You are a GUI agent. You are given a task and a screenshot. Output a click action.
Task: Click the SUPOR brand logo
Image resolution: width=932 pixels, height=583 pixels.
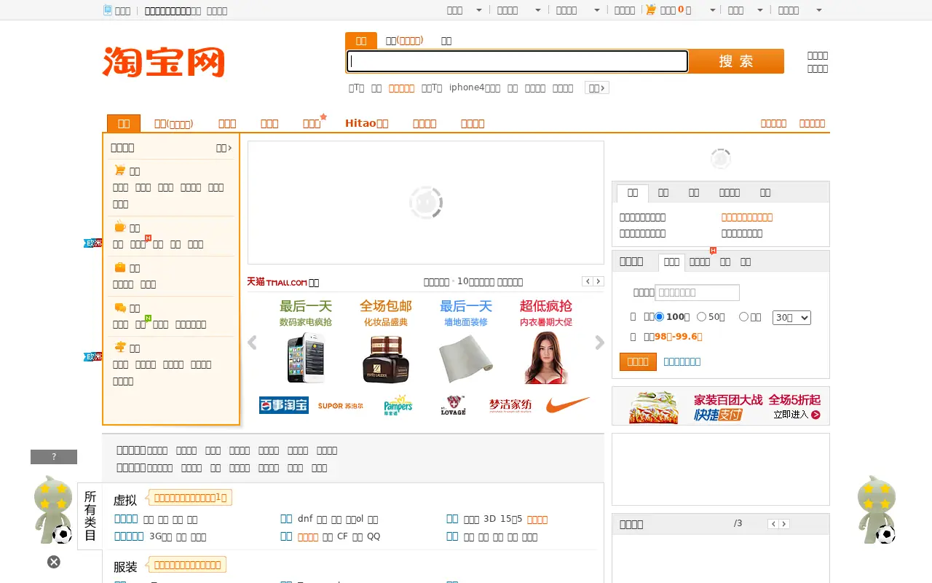pyautogui.click(x=341, y=406)
